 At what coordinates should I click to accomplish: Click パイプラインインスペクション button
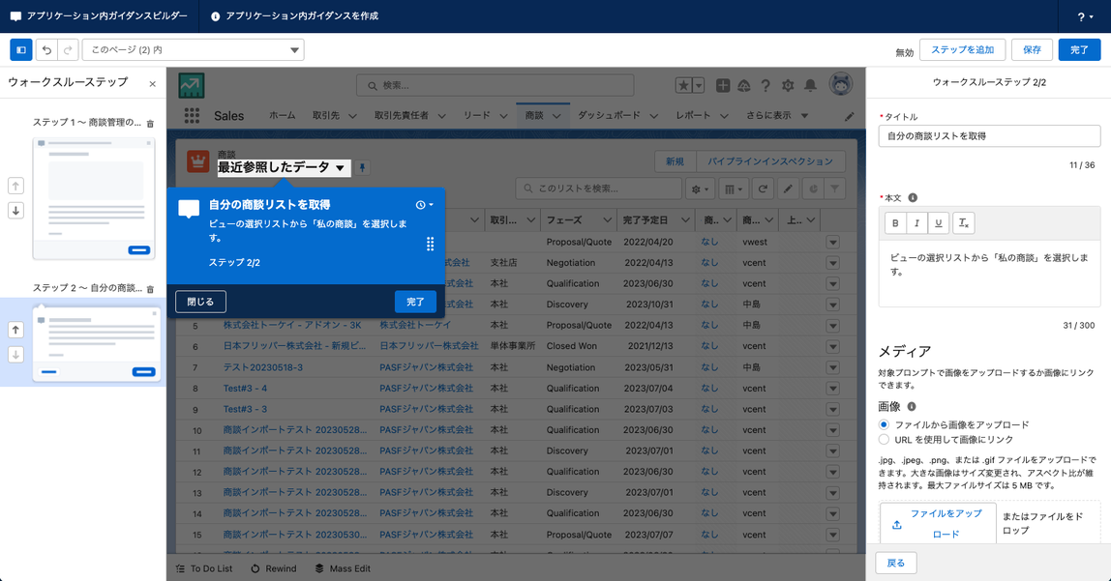(x=770, y=162)
